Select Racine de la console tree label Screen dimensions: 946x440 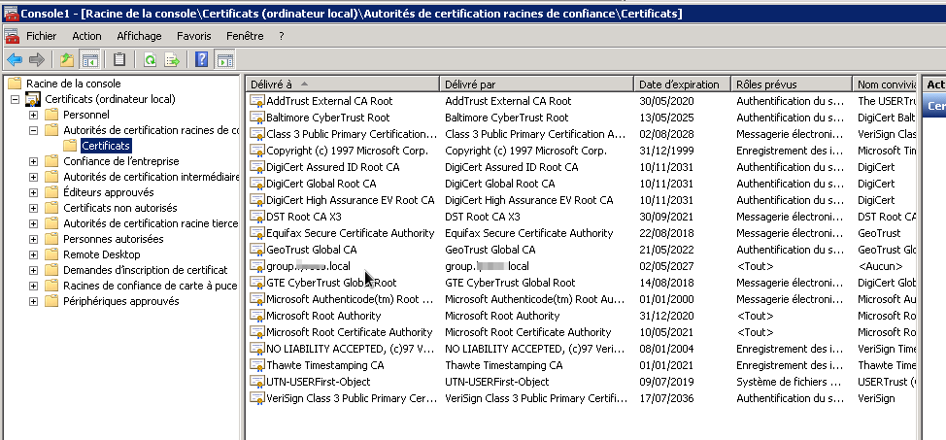pos(74,84)
